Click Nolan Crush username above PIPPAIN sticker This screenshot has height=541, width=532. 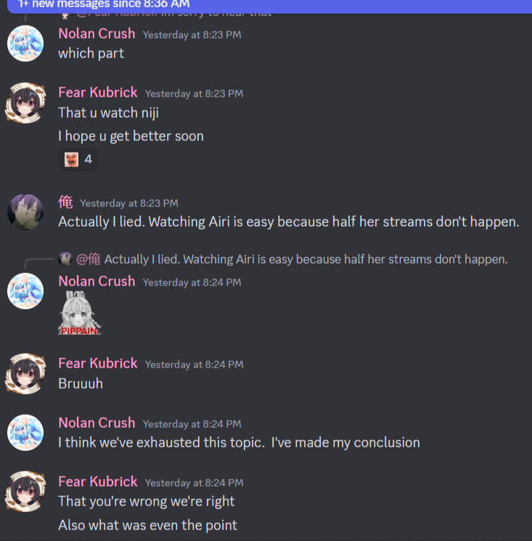(x=97, y=282)
